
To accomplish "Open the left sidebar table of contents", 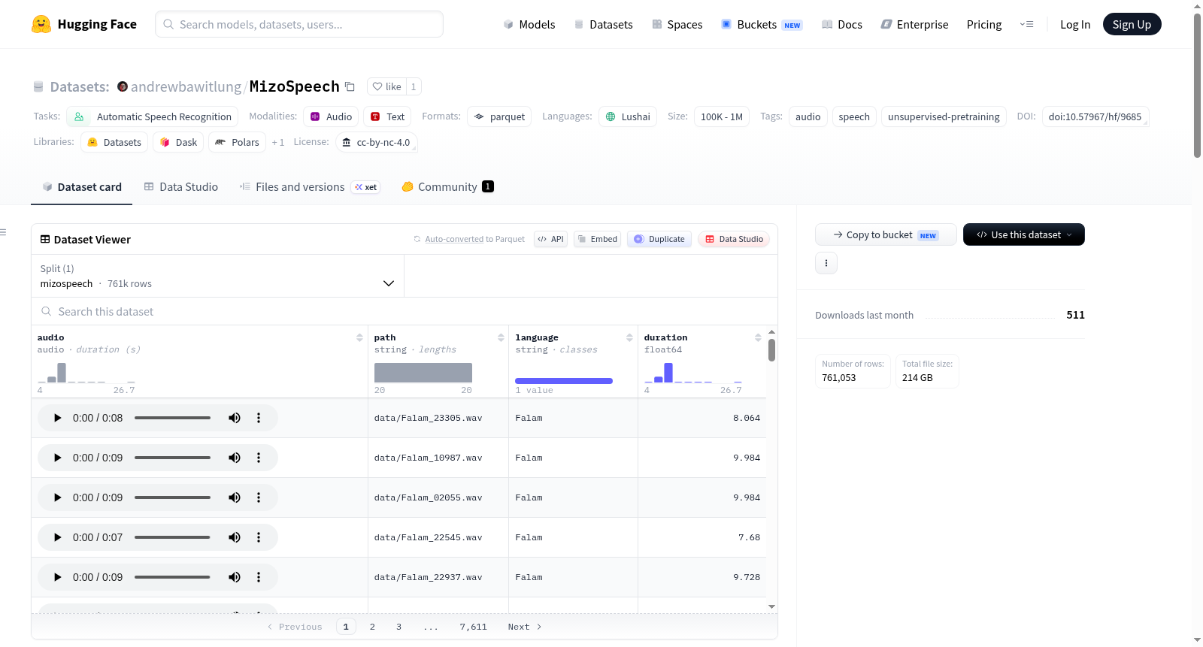I will tap(4, 232).
